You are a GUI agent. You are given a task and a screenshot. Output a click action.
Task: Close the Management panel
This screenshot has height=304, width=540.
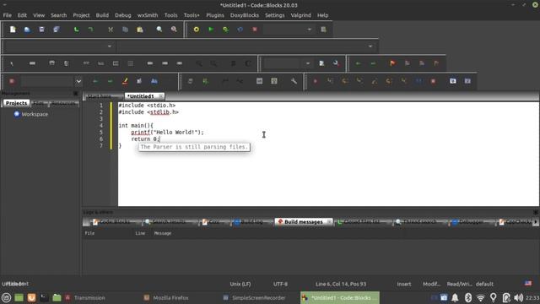click(x=75, y=94)
